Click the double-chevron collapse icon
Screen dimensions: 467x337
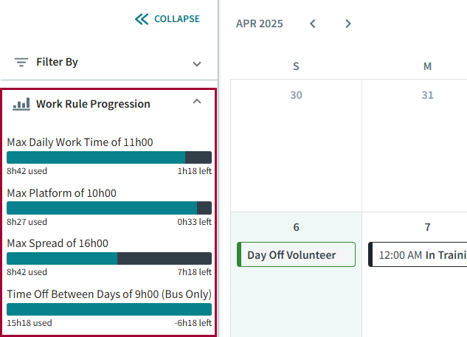click(x=142, y=19)
